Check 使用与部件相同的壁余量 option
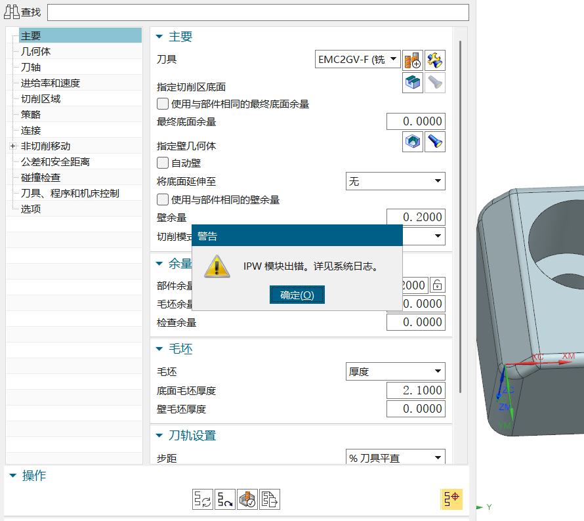 [x=163, y=199]
